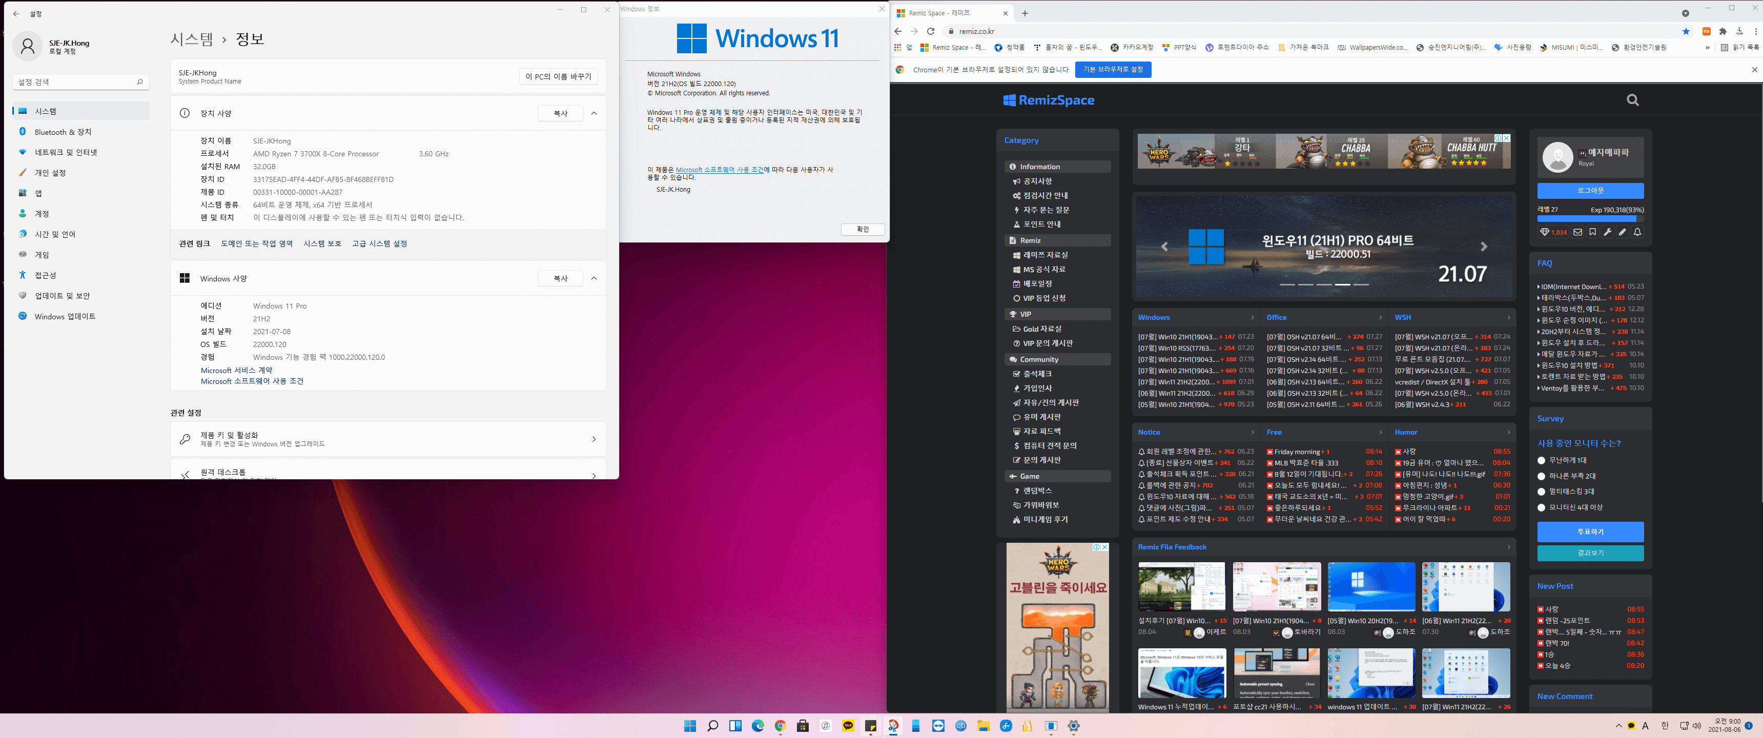The image size is (1763, 738).
Task: Launch Microsoft Edge from the taskbar
Action: point(757,726)
